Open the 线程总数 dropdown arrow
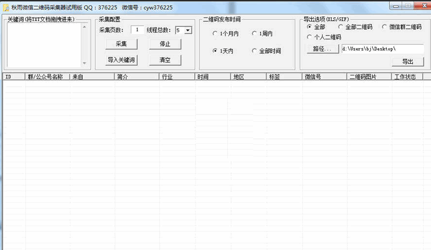Screen dimensions: 431x250 188,30
